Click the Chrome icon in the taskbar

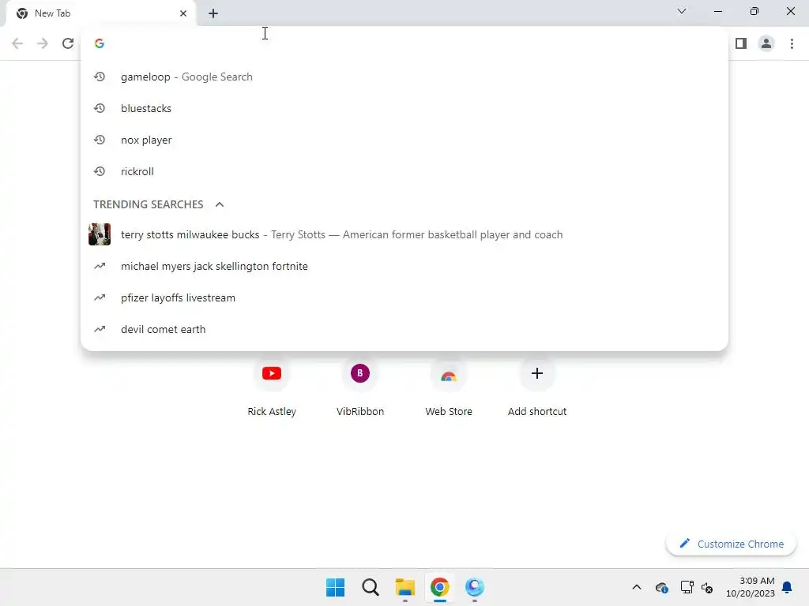click(439, 587)
